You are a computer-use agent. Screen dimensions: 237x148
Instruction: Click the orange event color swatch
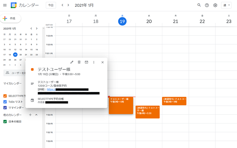32,69
